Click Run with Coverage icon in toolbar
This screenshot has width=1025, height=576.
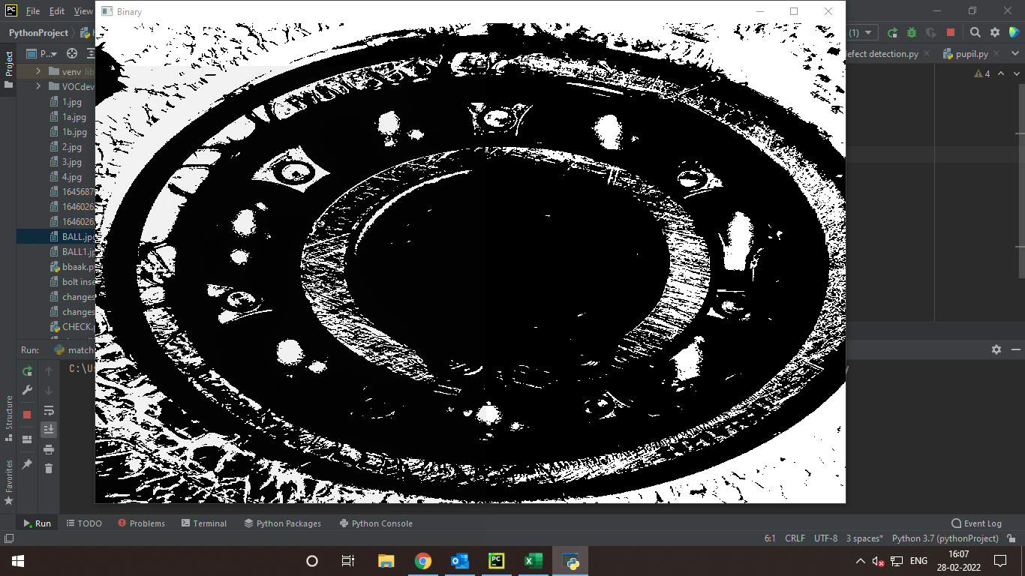pos(931,33)
